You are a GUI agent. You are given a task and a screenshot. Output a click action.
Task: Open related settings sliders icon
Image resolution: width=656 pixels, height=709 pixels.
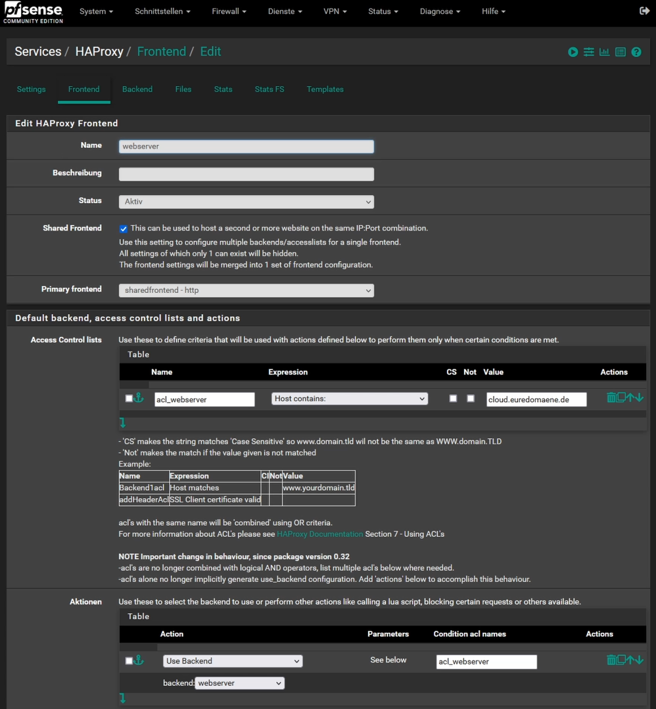pyautogui.click(x=588, y=52)
